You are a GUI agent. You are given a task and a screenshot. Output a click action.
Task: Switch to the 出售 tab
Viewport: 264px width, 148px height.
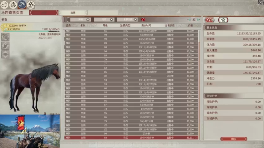click(73, 12)
